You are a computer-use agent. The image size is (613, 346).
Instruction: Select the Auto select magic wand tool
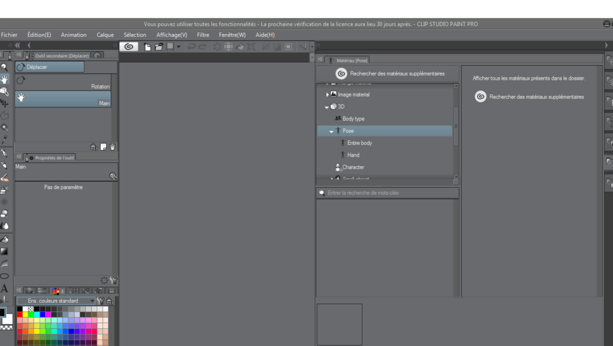coord(4,128)
